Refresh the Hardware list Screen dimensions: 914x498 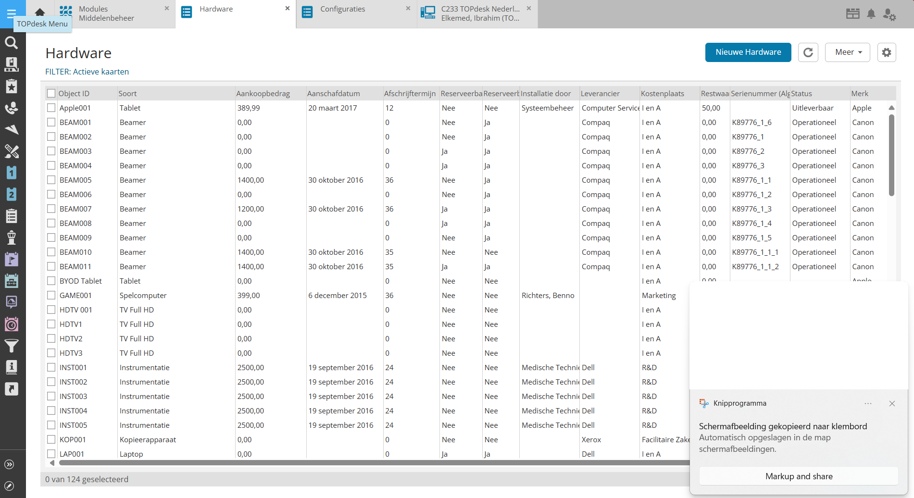point(808,52)
